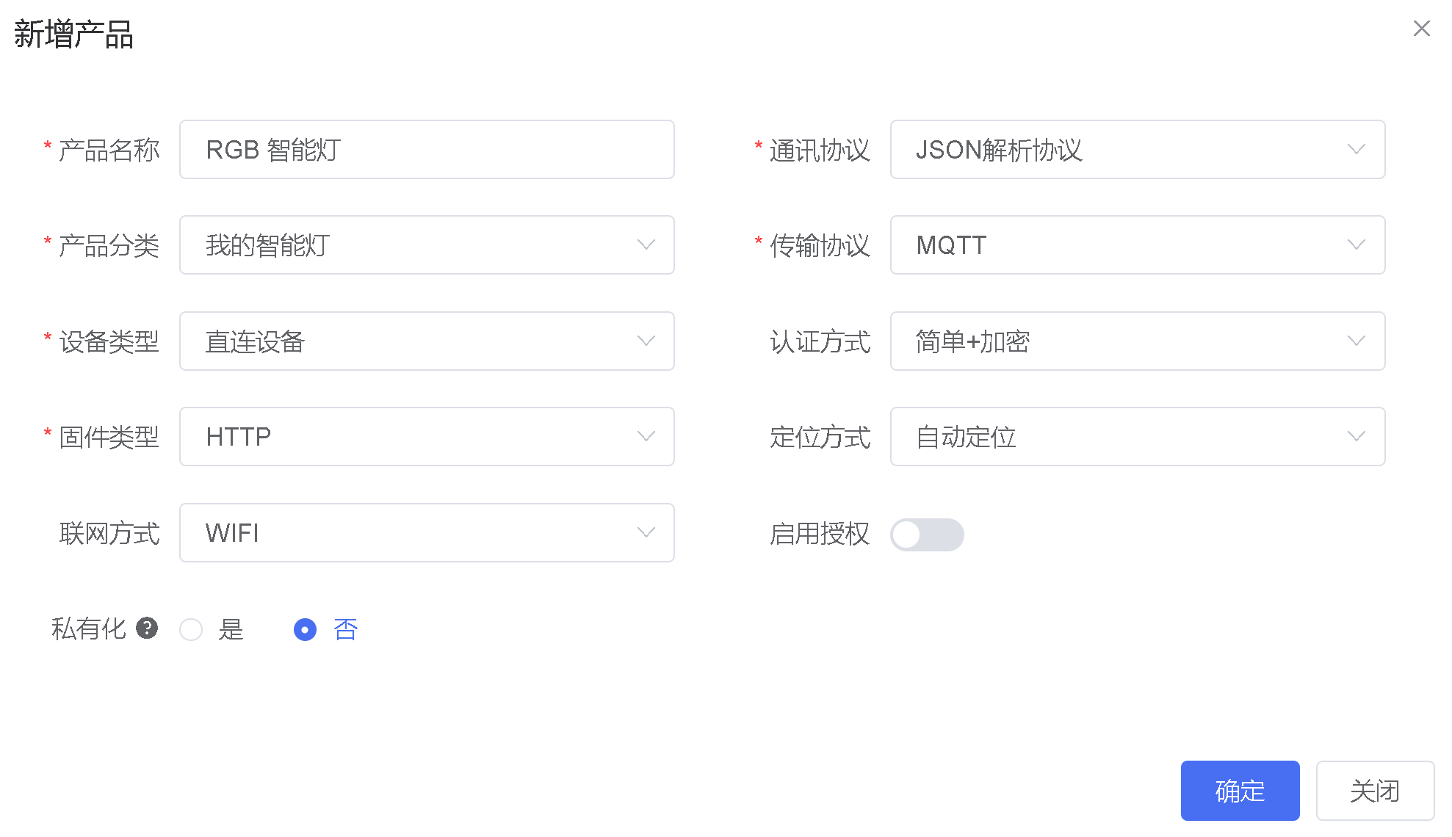Open the JSON解析协议 dropdown
Viewport: 1452px width, 837px height.
[1138, 150]
